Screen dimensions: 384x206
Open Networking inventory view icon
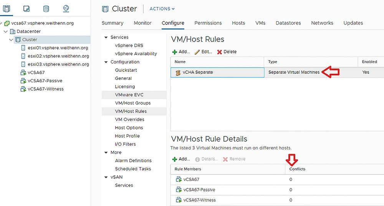66,9
